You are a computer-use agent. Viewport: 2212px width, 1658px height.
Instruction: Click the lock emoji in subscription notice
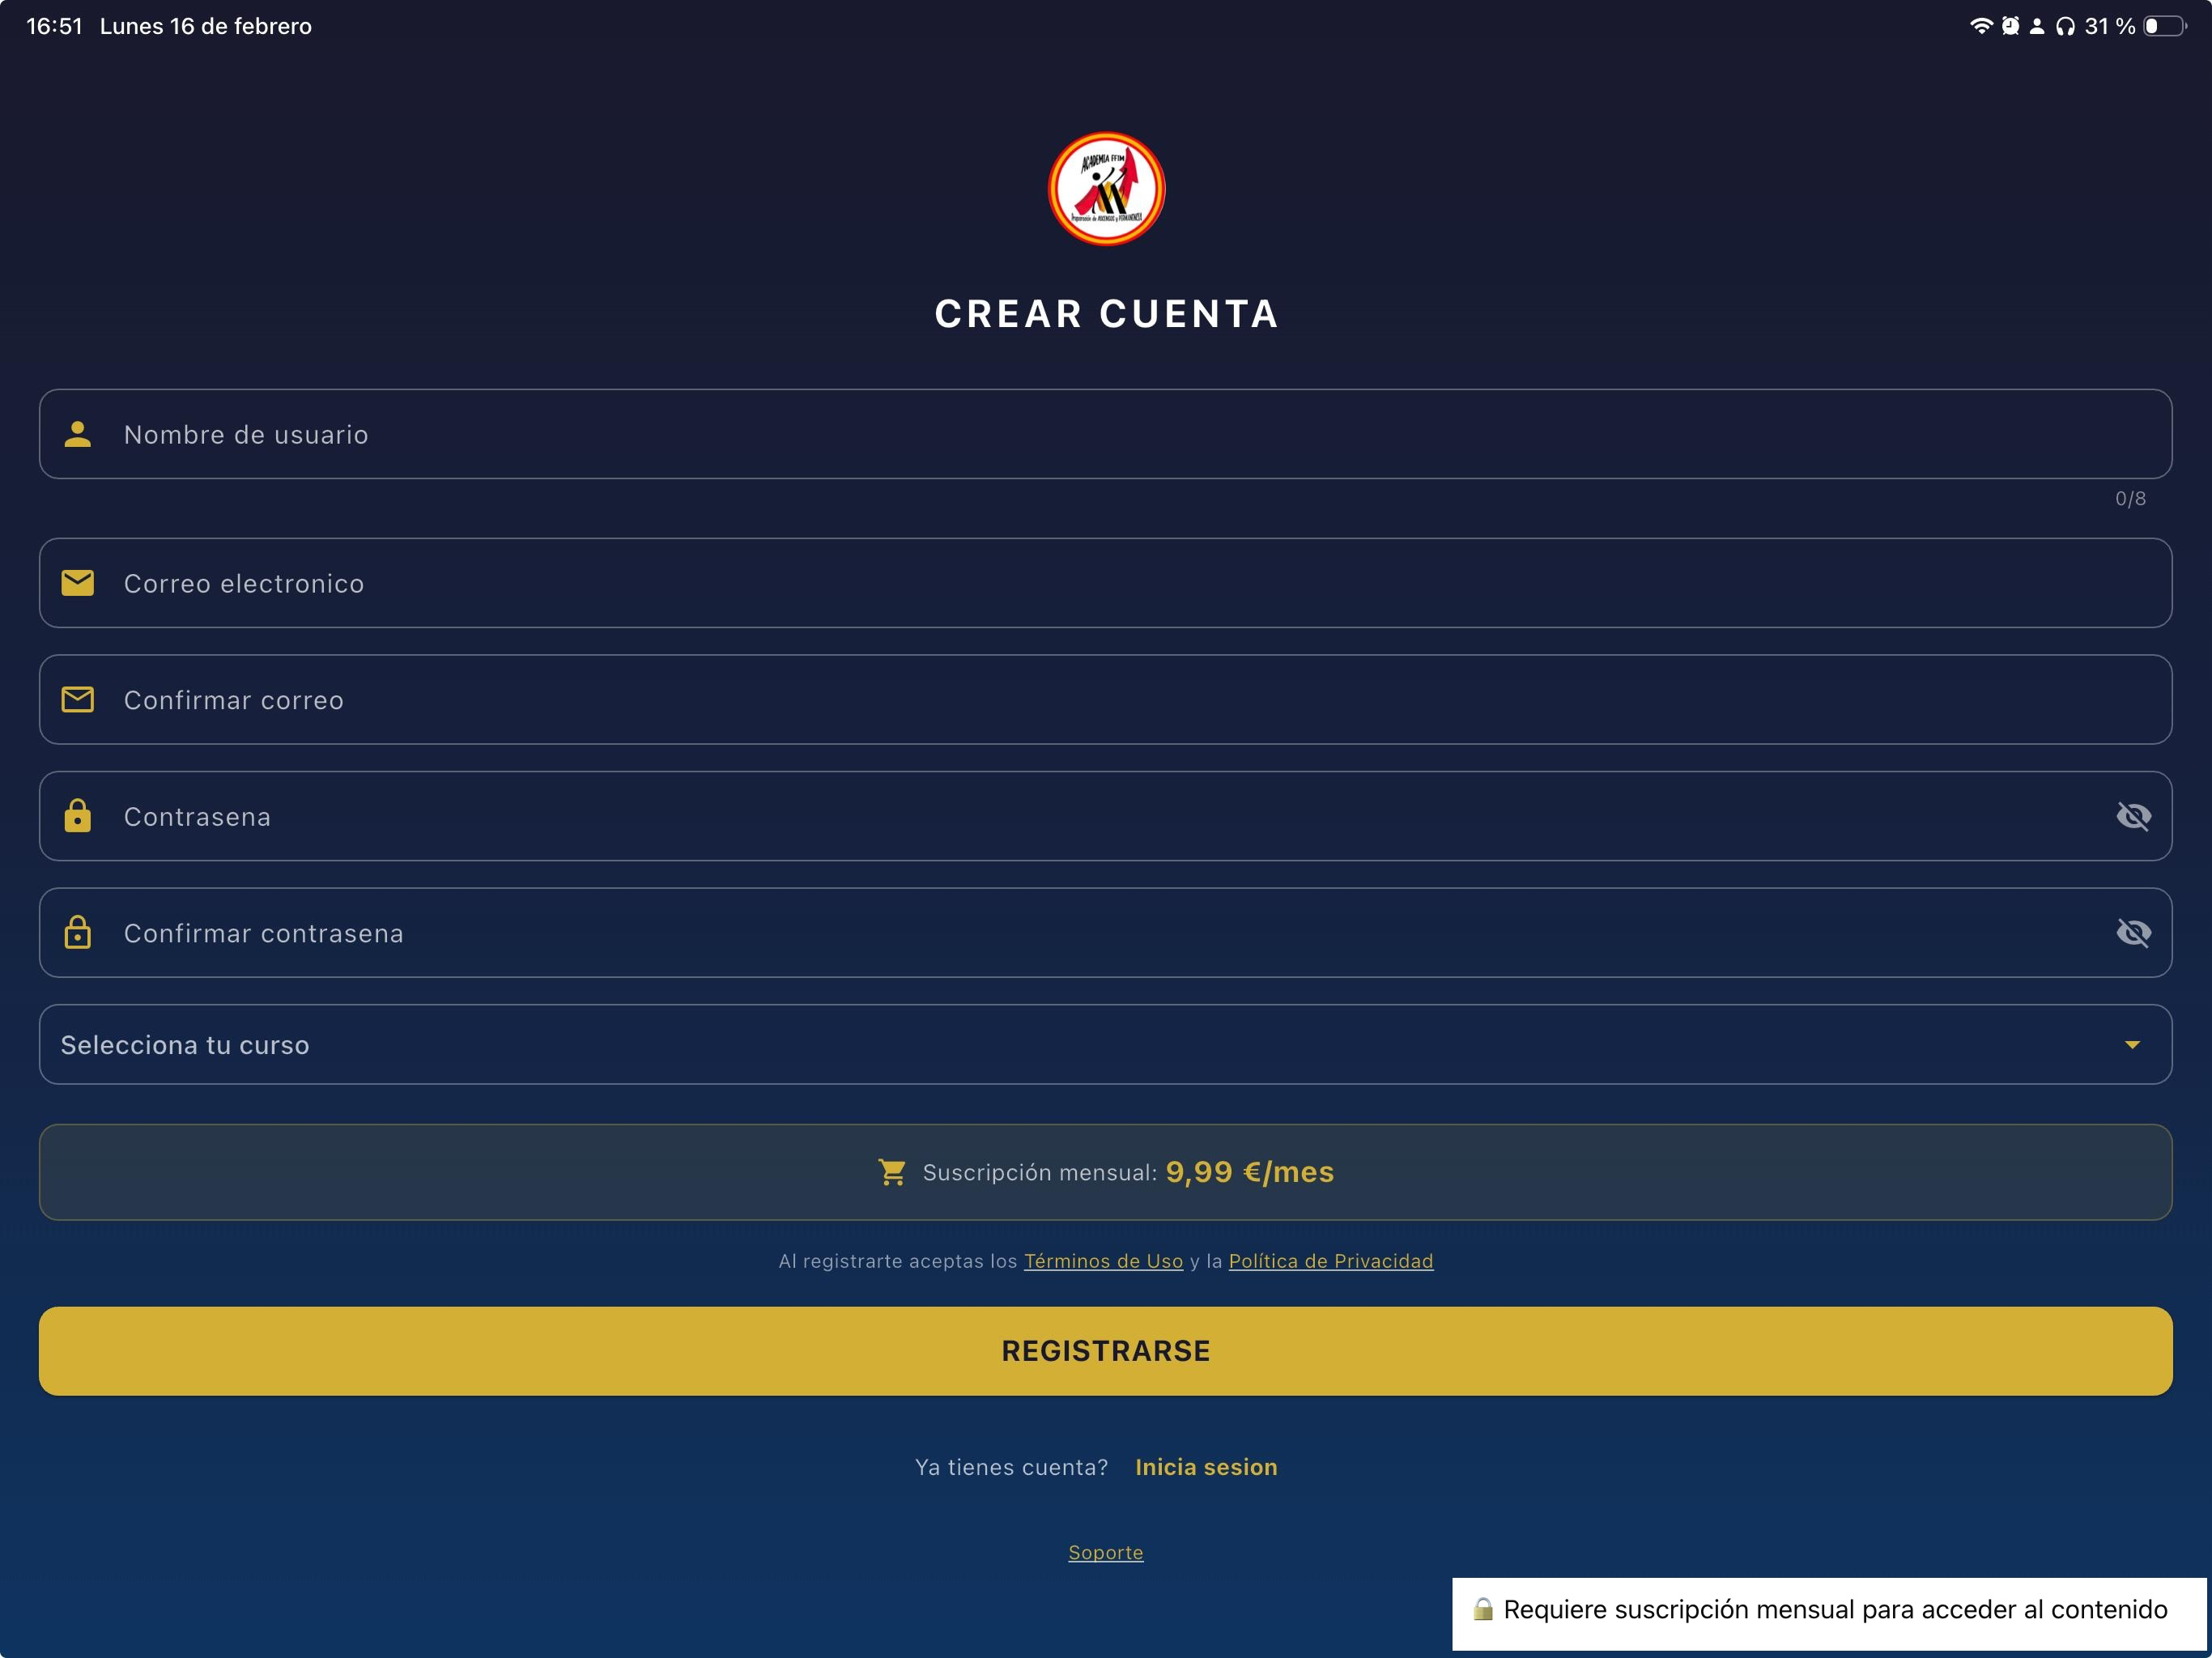1483,1609
